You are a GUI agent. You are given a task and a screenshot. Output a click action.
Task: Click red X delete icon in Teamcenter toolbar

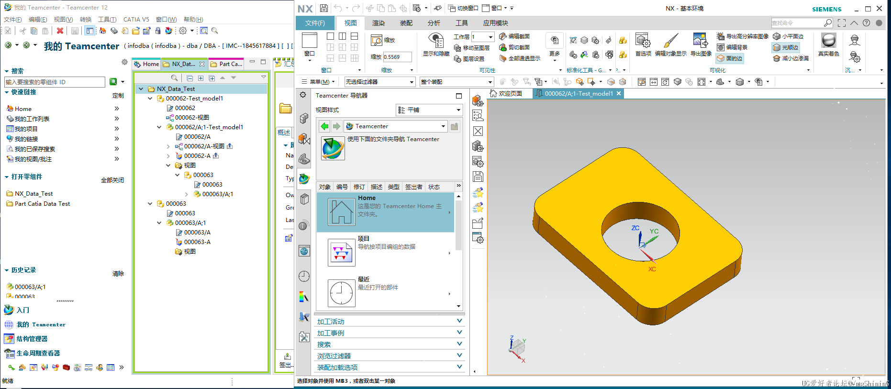(60, 31)
